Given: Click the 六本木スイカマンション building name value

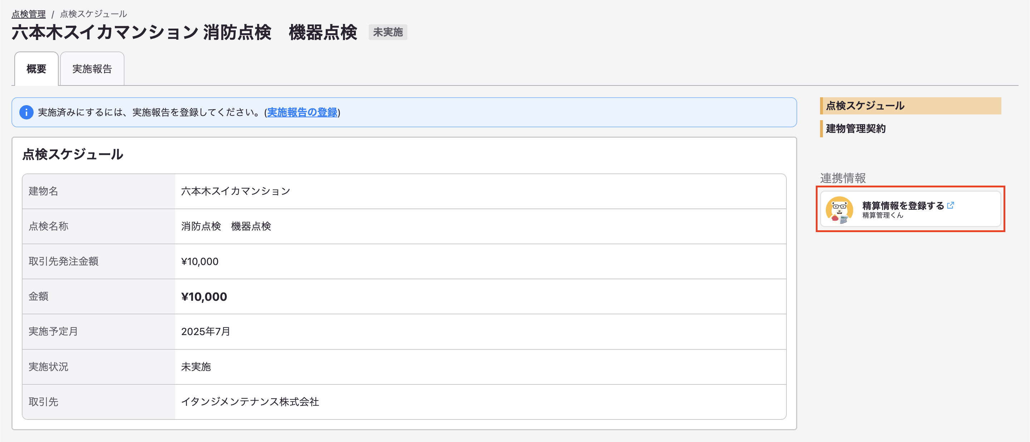Looking at the screenshot, I should pos(236,191).
